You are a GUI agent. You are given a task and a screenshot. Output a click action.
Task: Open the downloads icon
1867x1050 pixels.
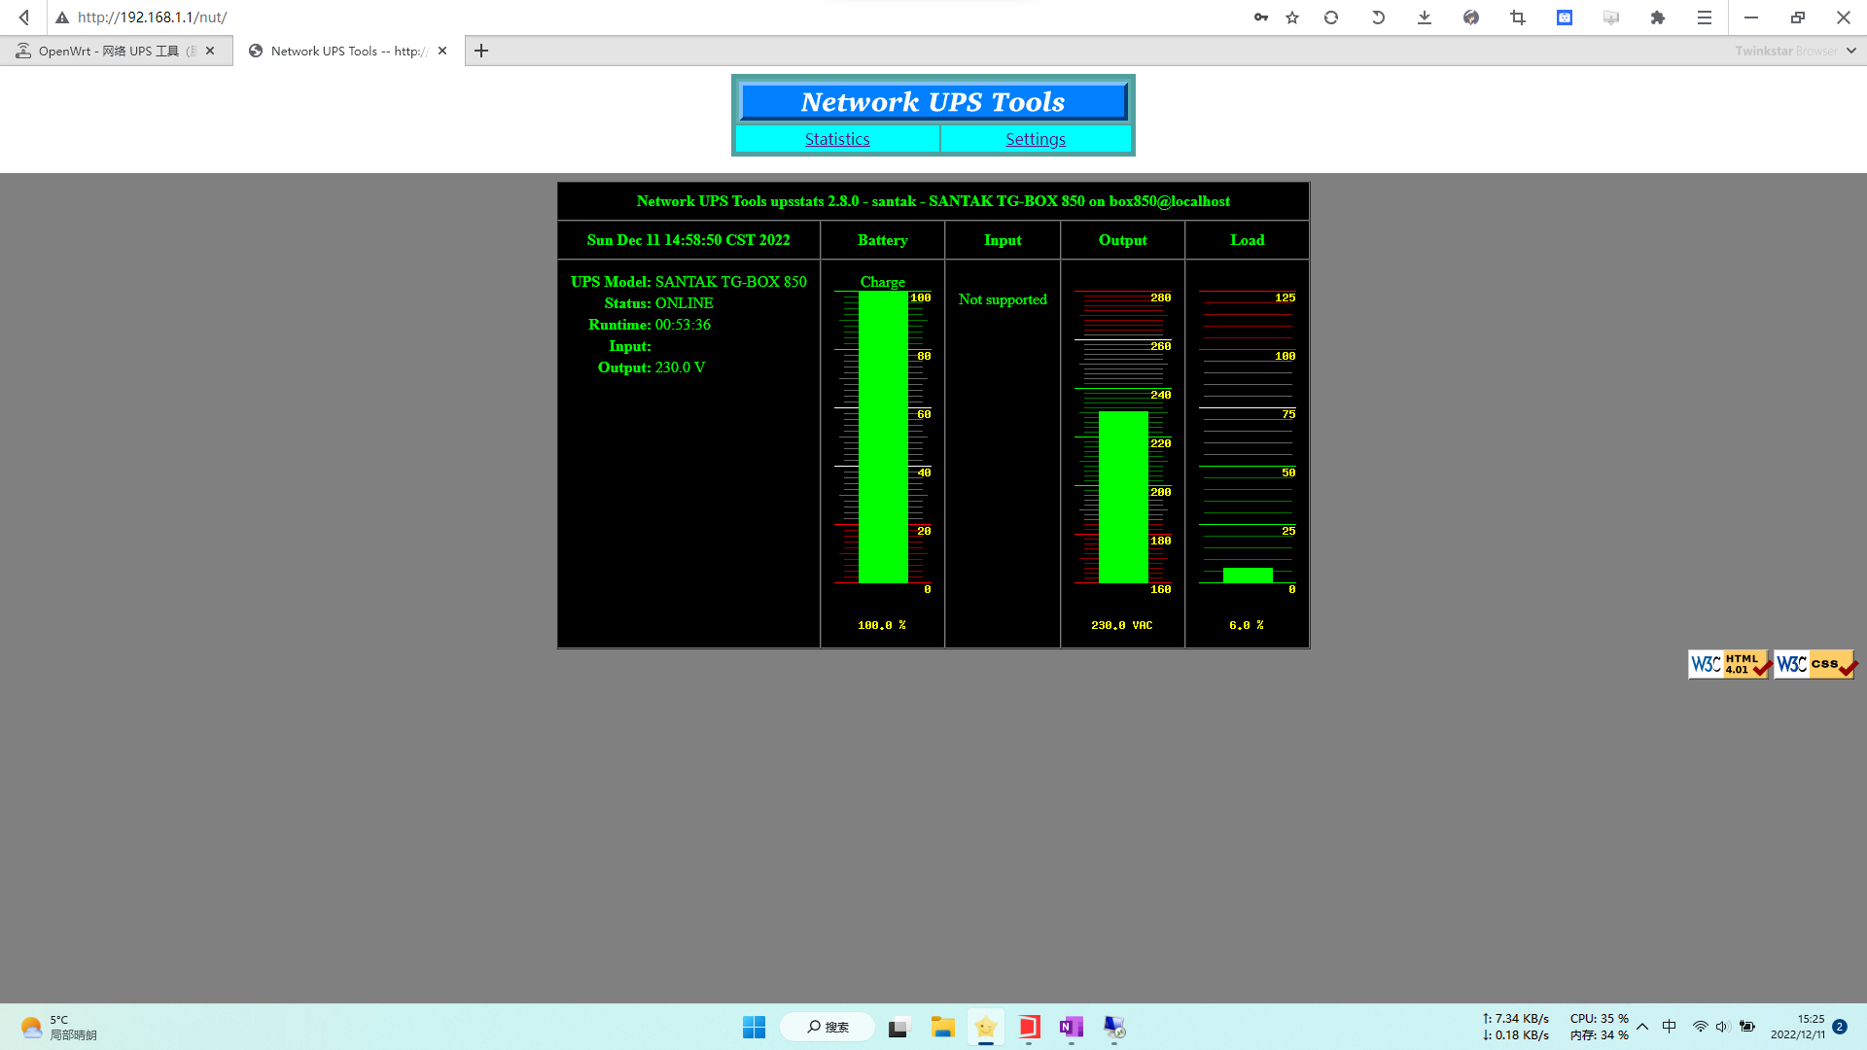[x=1425, y=17]
